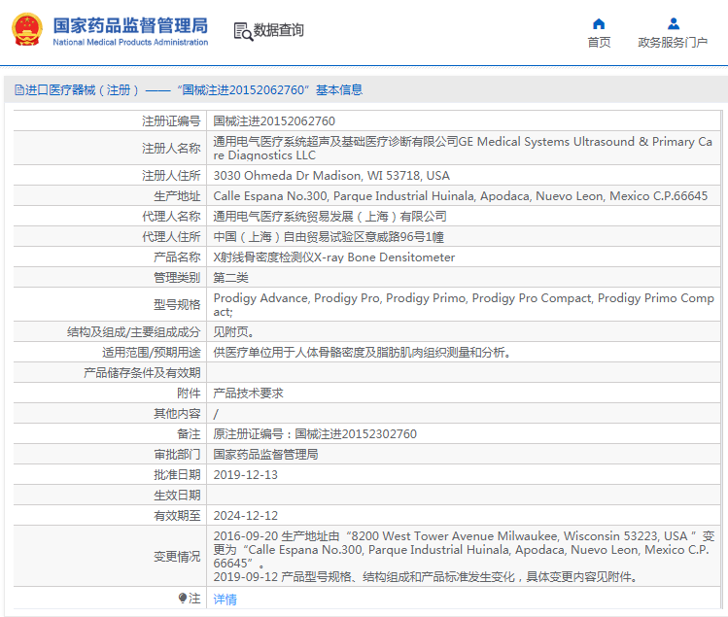Click the 其他内容 label
Image resolution: width=728 pixels, height=617 pixels.
(x=177, y=414)
